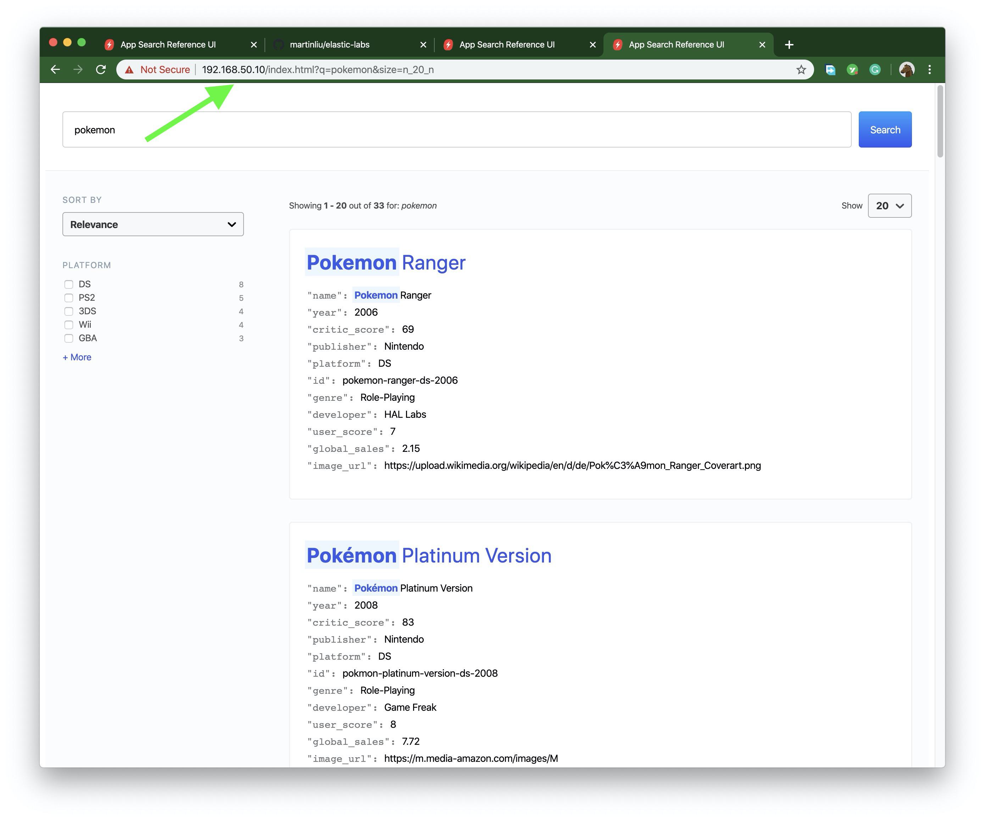Check the DS platform filter
This screenshot has width=985, height=820.
[69, 284]
